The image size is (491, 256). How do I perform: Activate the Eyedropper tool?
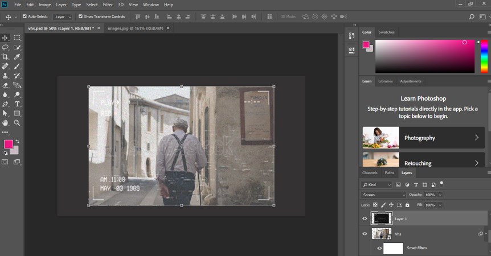(17, 57)
